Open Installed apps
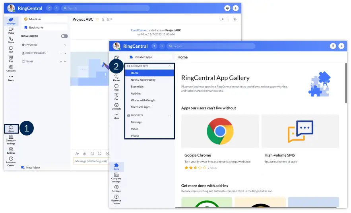The width and height of the screenshot is (351, 213). point(149,57)
